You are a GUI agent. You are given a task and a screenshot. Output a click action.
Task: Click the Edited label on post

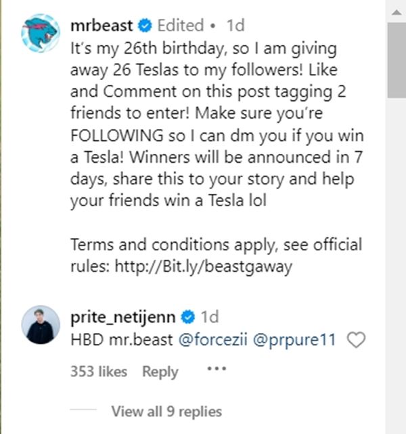point(180,26)
